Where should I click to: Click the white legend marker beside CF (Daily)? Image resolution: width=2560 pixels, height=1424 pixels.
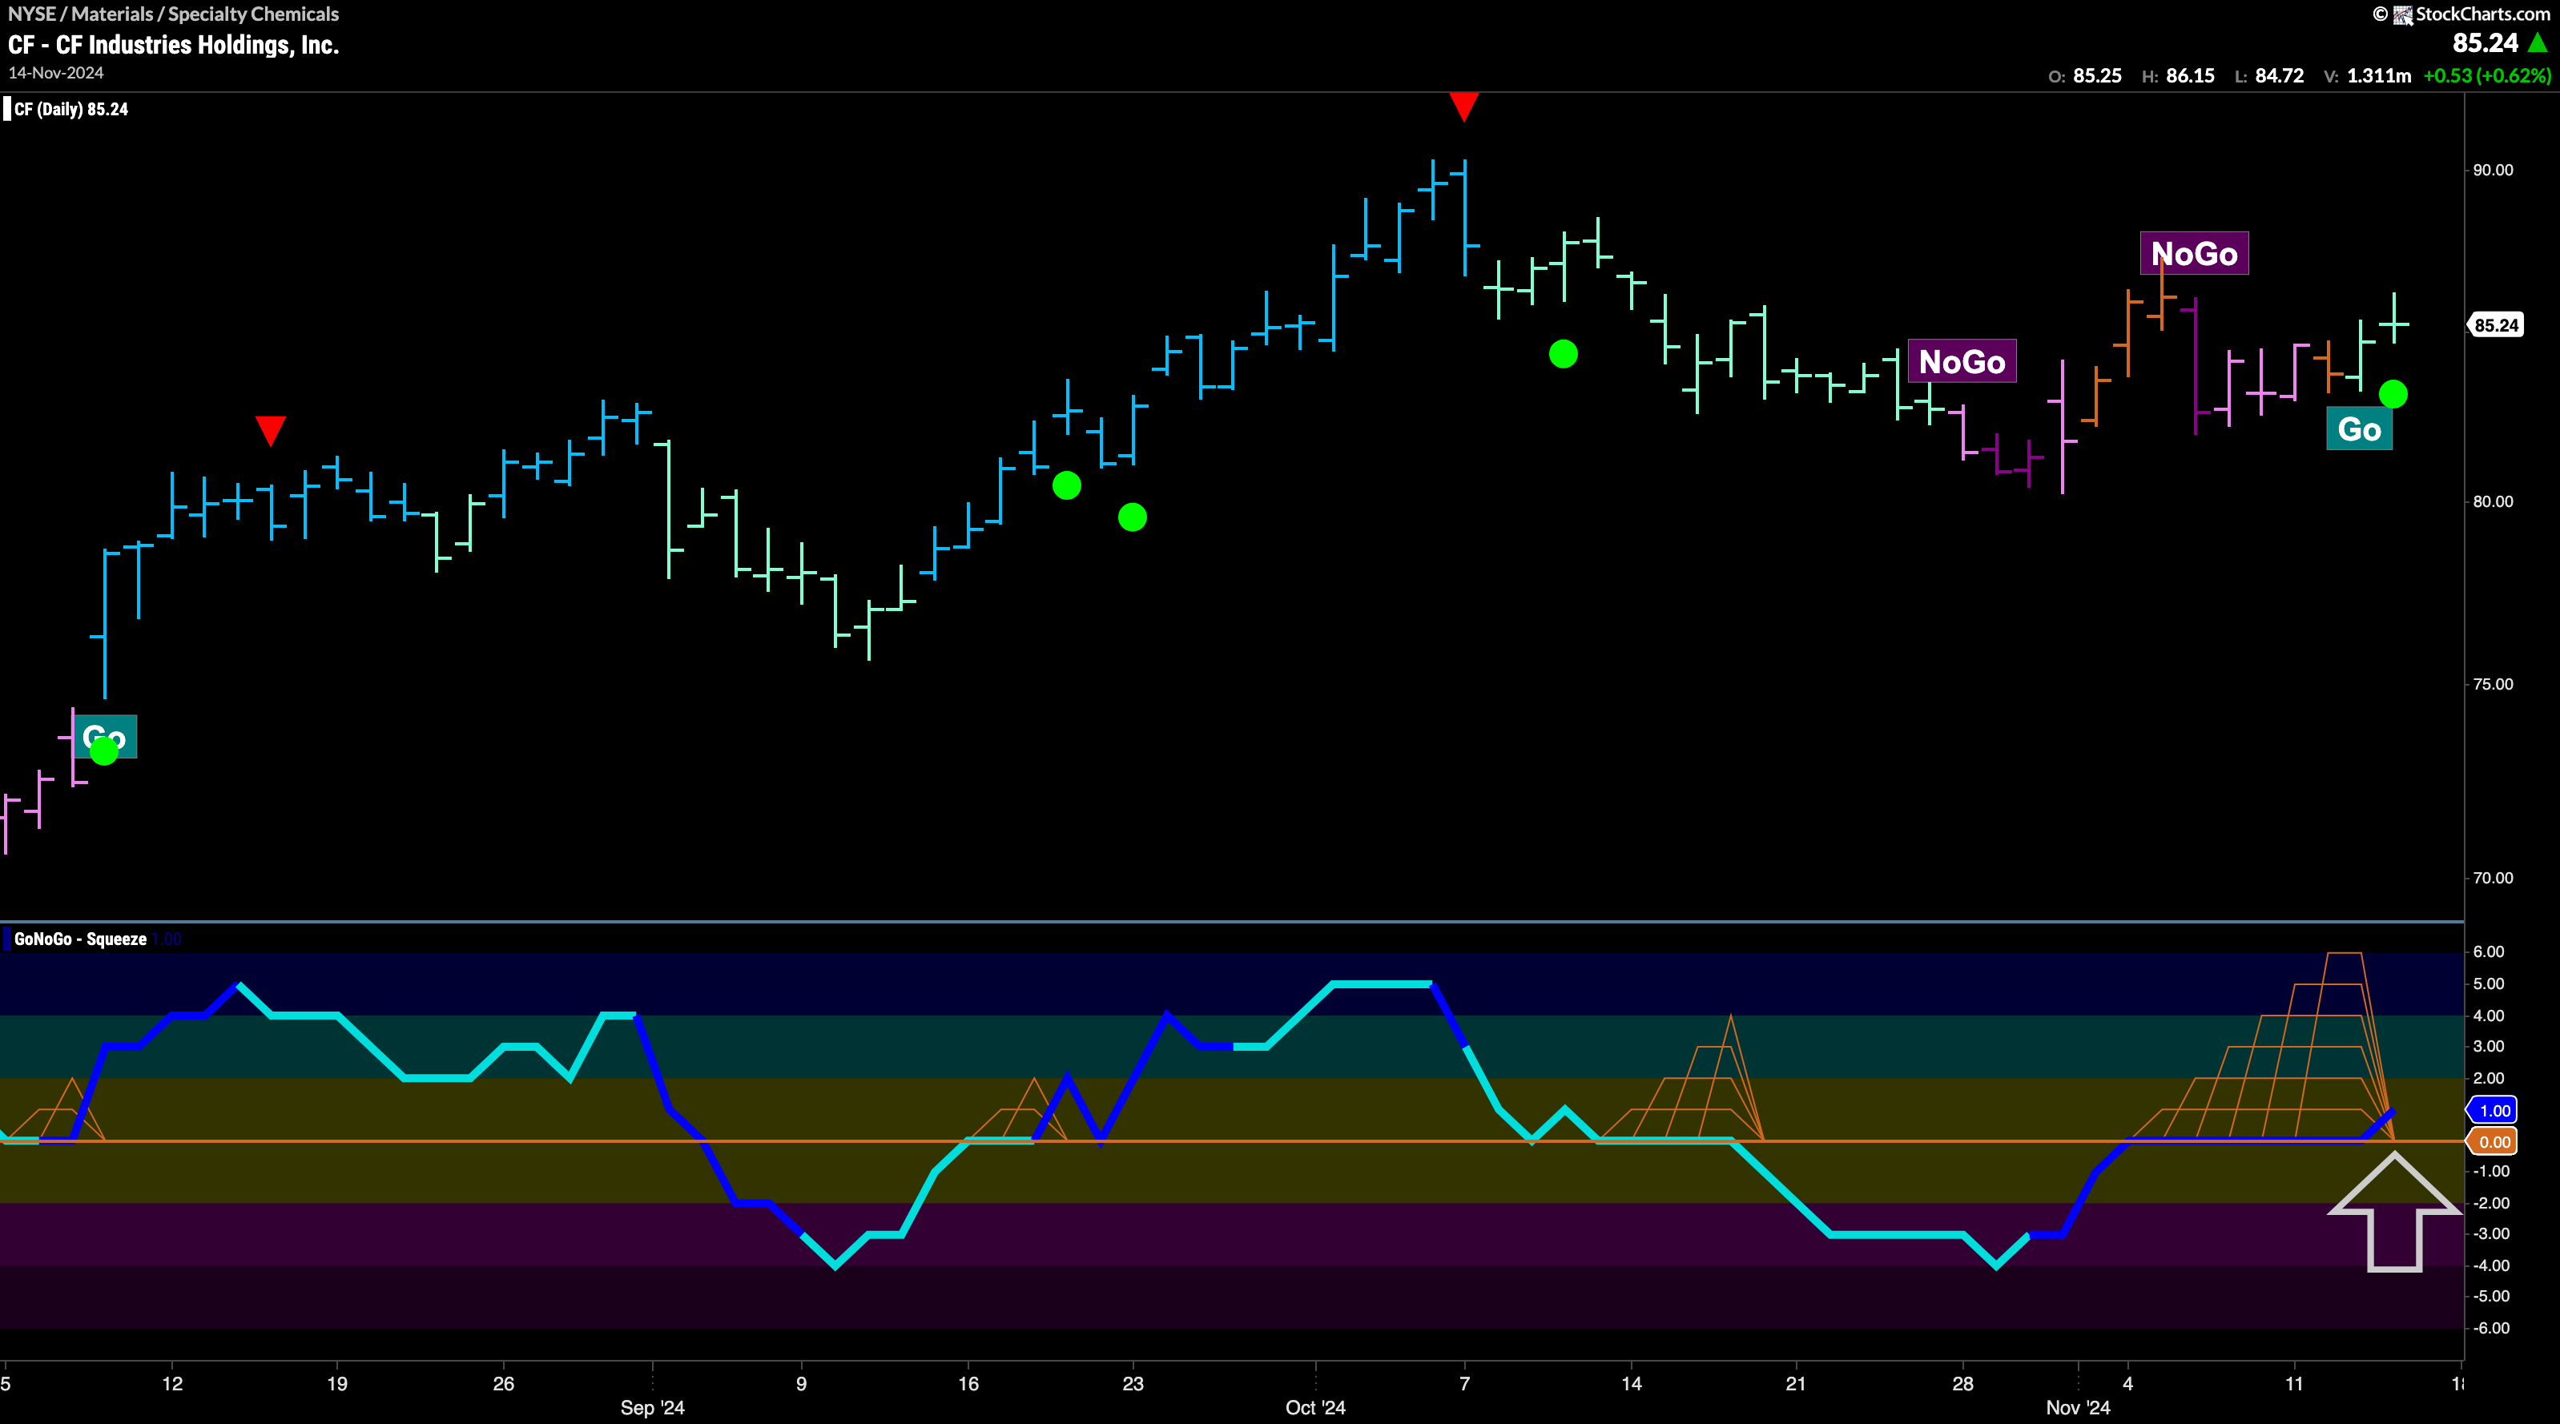click(7, 108)
